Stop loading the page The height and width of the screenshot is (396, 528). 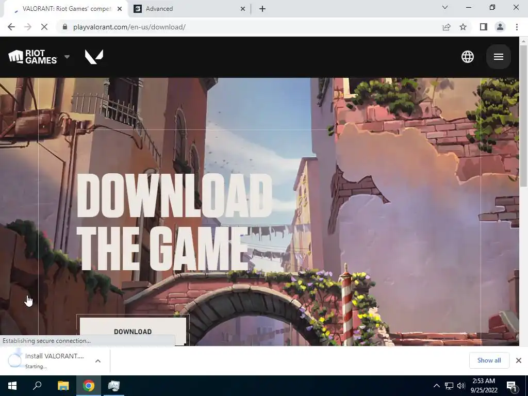coord(44,27)
